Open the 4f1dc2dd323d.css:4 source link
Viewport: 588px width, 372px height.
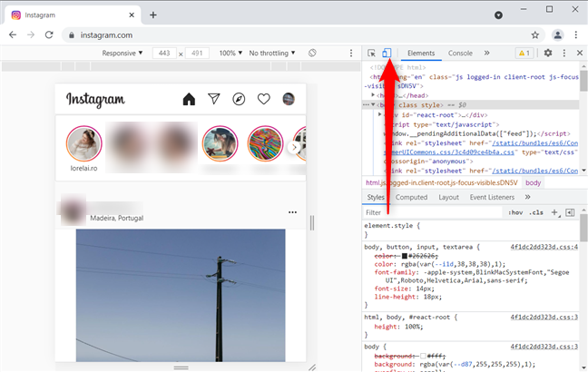(x=544, y=247)
